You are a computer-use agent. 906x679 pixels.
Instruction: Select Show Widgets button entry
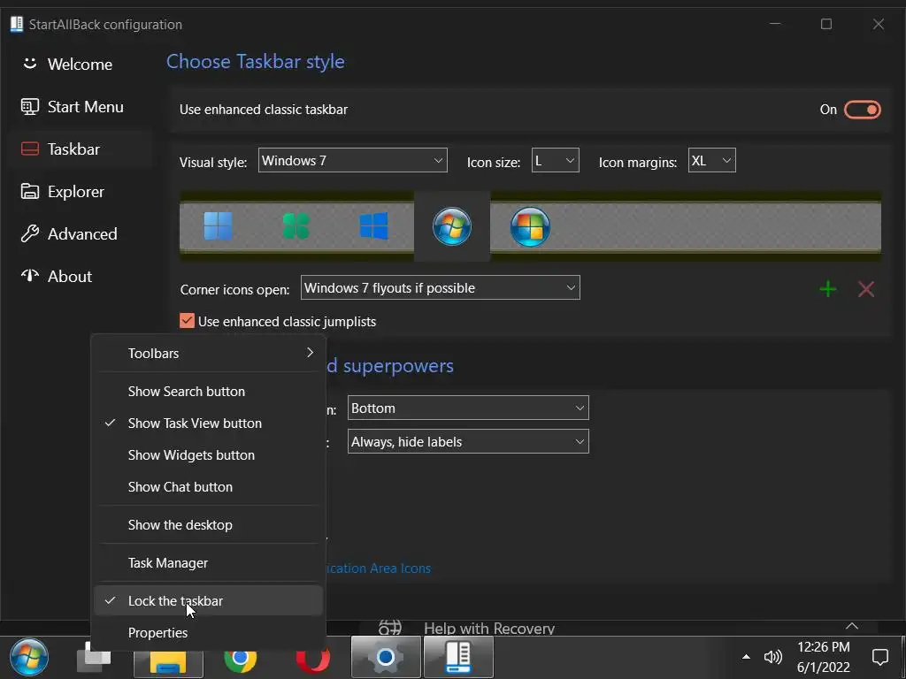pos(209,455)
